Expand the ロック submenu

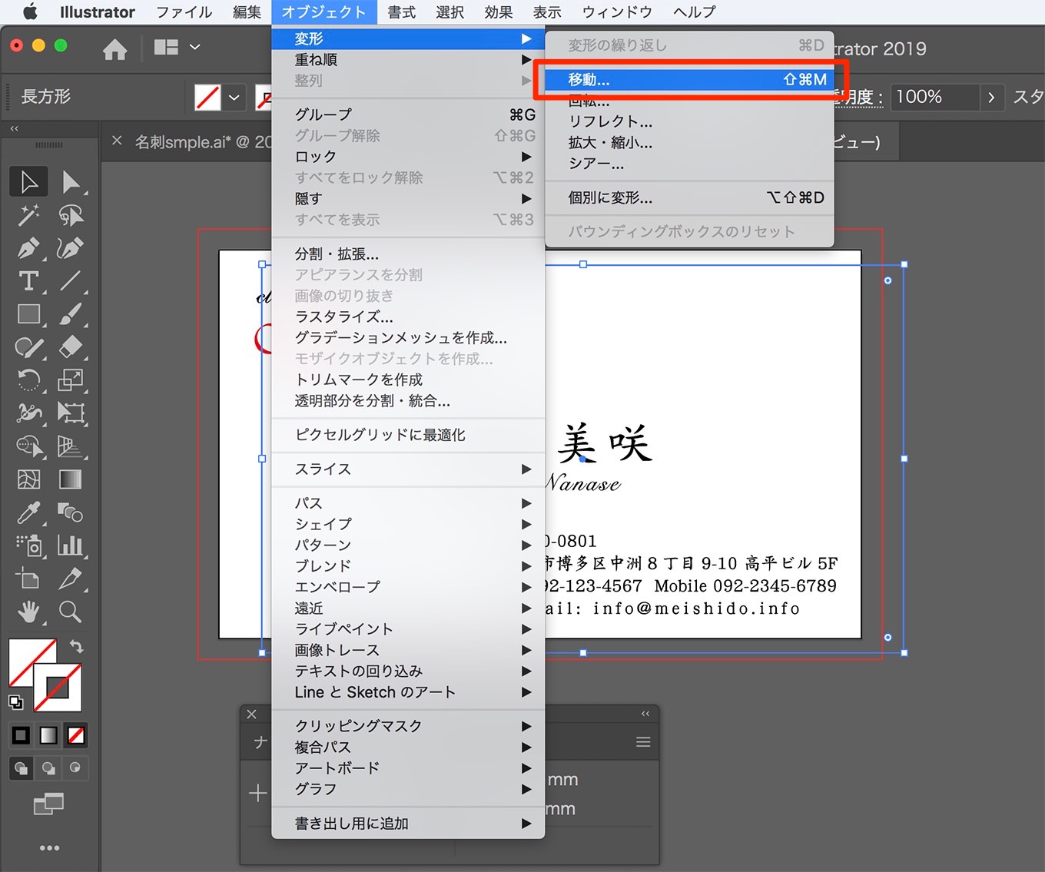[x=408, y=157]
